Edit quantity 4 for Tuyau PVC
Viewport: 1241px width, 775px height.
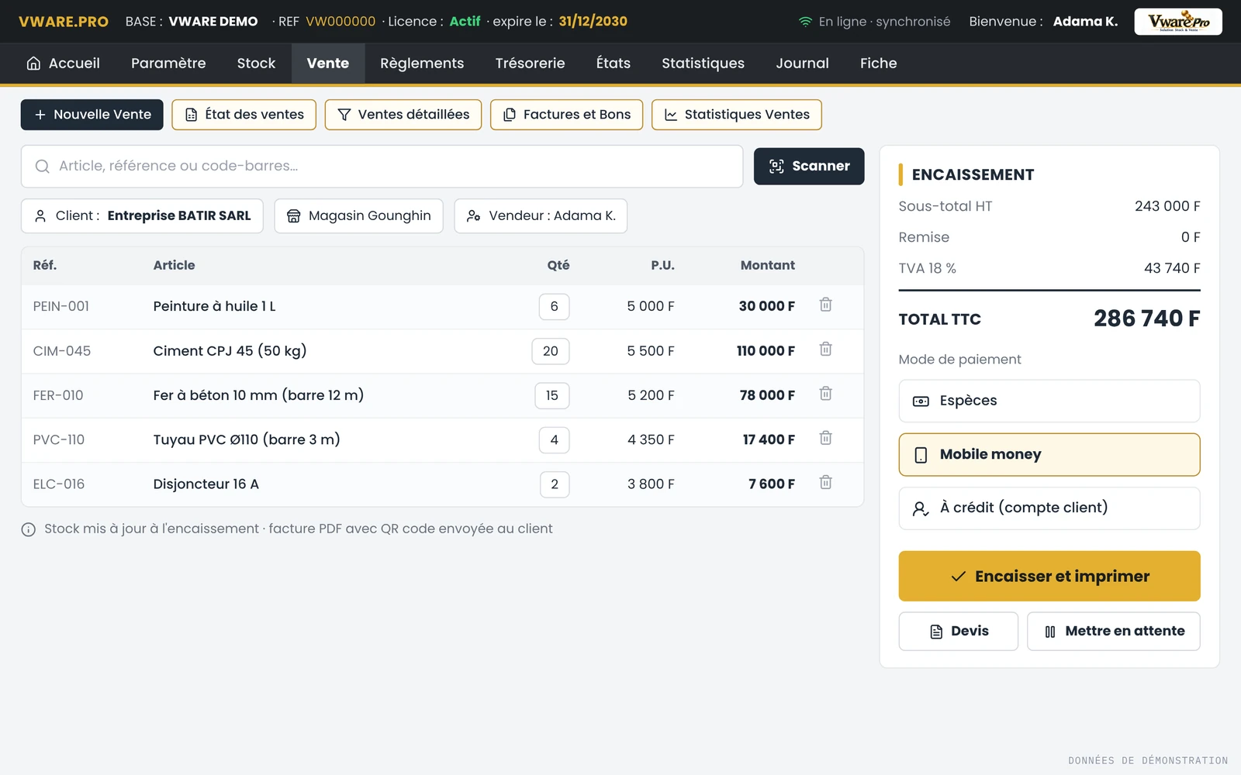(x=555, y=439)
